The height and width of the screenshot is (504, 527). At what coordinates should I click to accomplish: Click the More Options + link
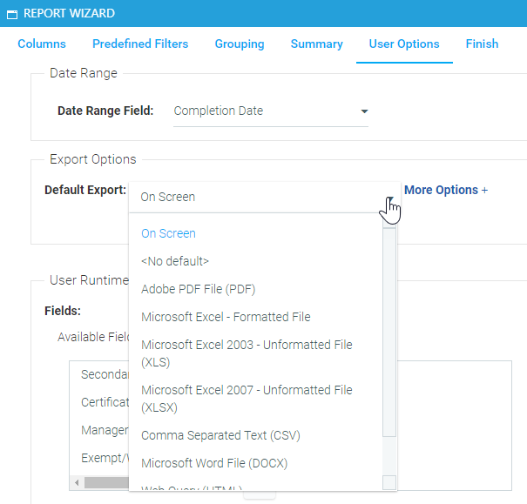point(446,190)
